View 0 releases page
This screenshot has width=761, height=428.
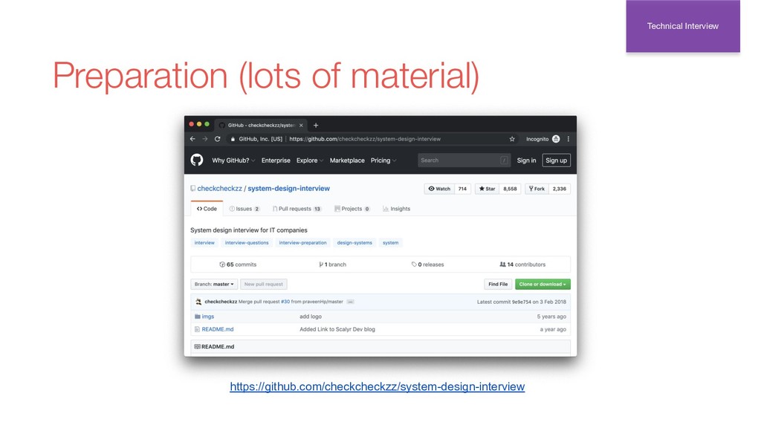coord(427,265)
